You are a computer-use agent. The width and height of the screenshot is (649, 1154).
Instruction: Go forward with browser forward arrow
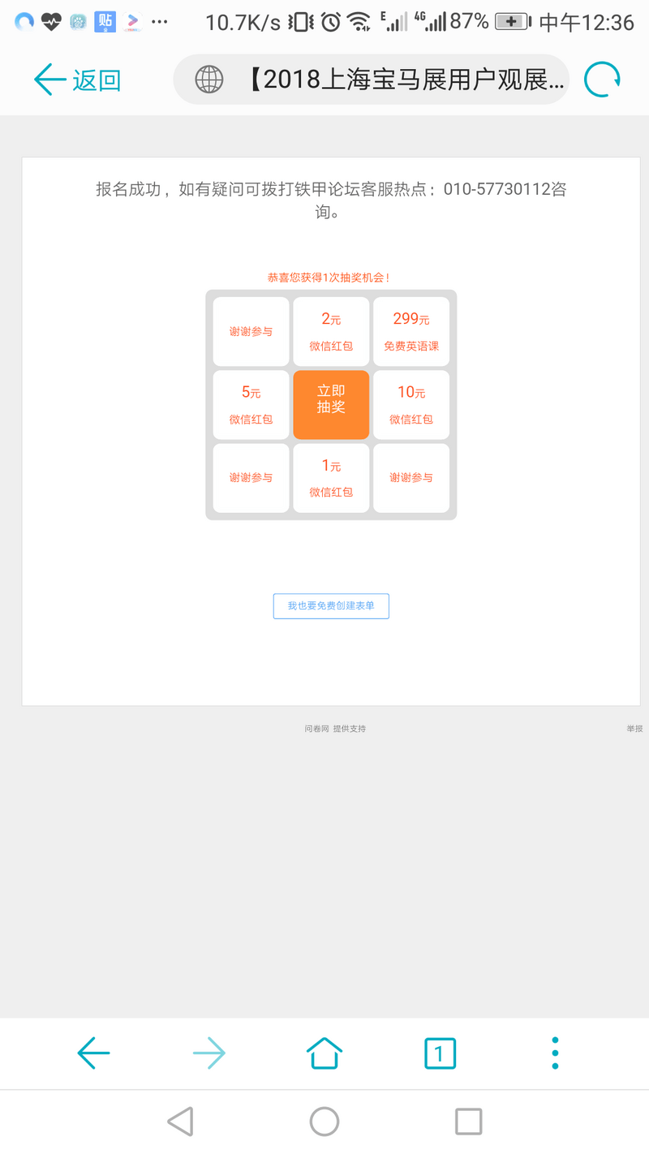[209, 1053]
